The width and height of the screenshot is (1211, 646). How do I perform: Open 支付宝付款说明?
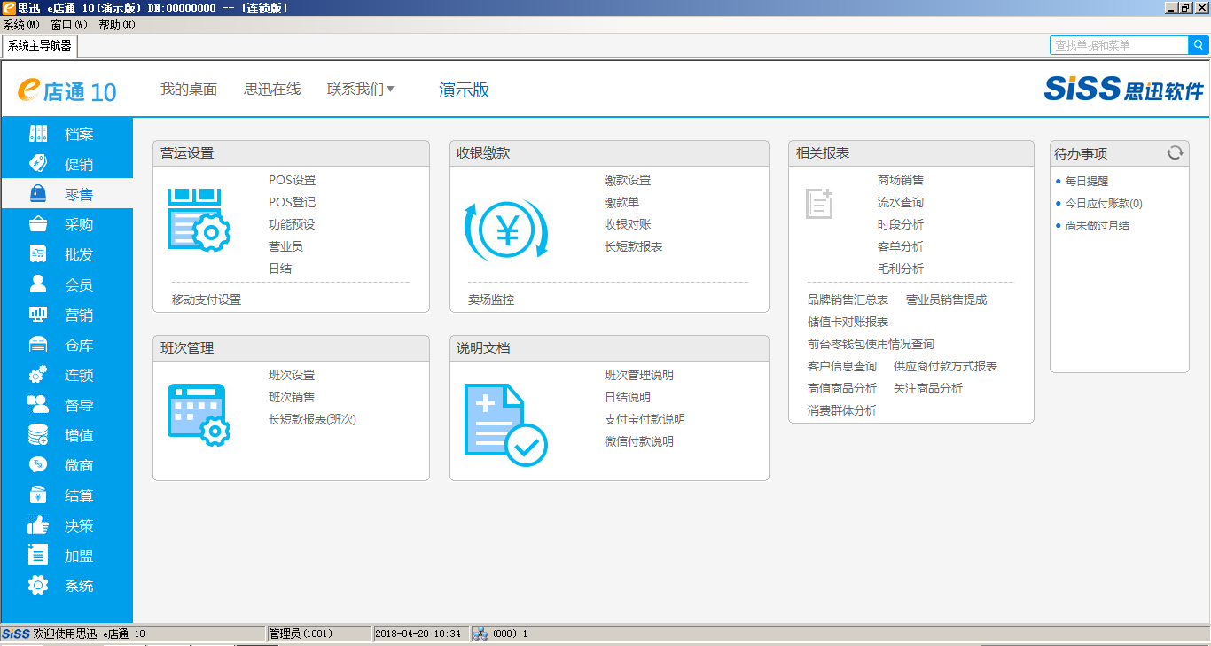point(645,419)
